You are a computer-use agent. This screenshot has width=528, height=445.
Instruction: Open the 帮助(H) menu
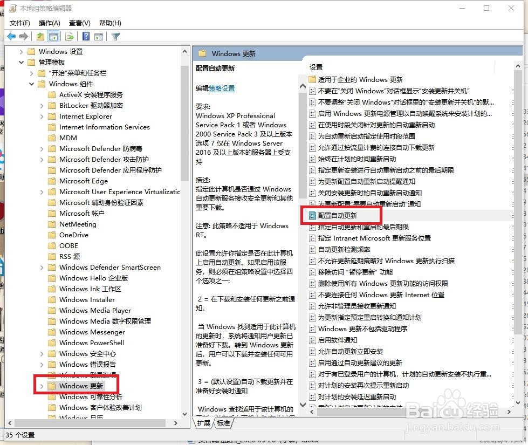(110, 23)
